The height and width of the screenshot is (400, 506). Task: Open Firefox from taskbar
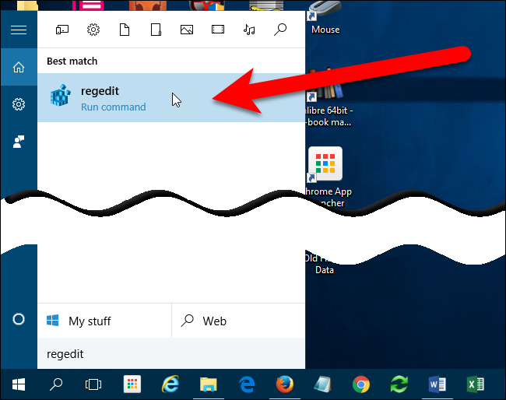coord(285,384)
